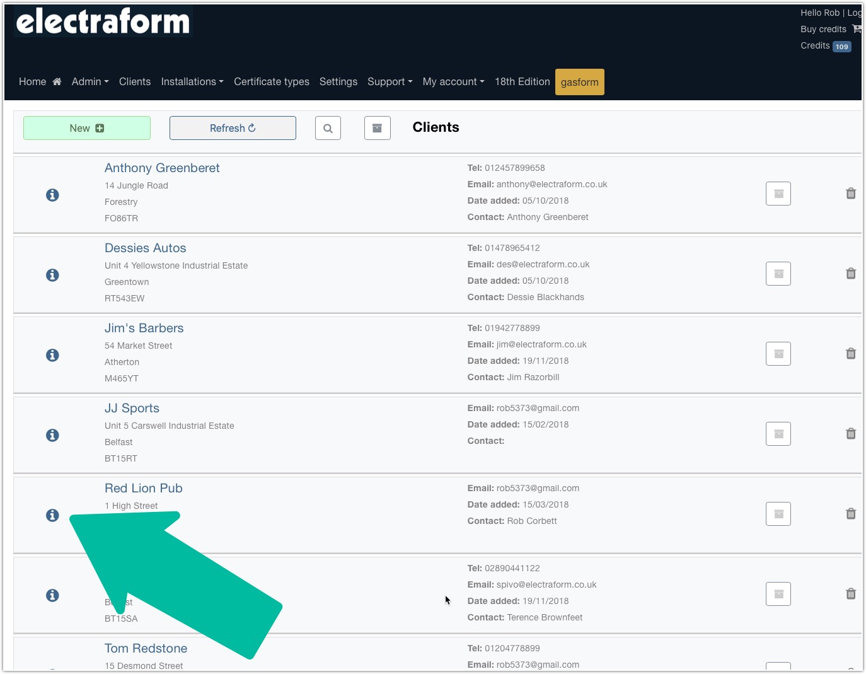Select postcode RT543EW
866x674 pixels.
125,298
